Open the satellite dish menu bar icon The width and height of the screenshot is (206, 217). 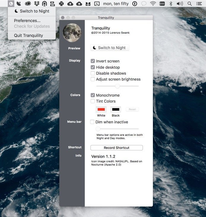pyautogui.click(x=19, y=4)
